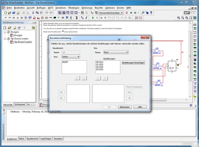Switch to the Kupferlagen tab
Viewport: 199px width, 147px height.
(x=46, y=139)
